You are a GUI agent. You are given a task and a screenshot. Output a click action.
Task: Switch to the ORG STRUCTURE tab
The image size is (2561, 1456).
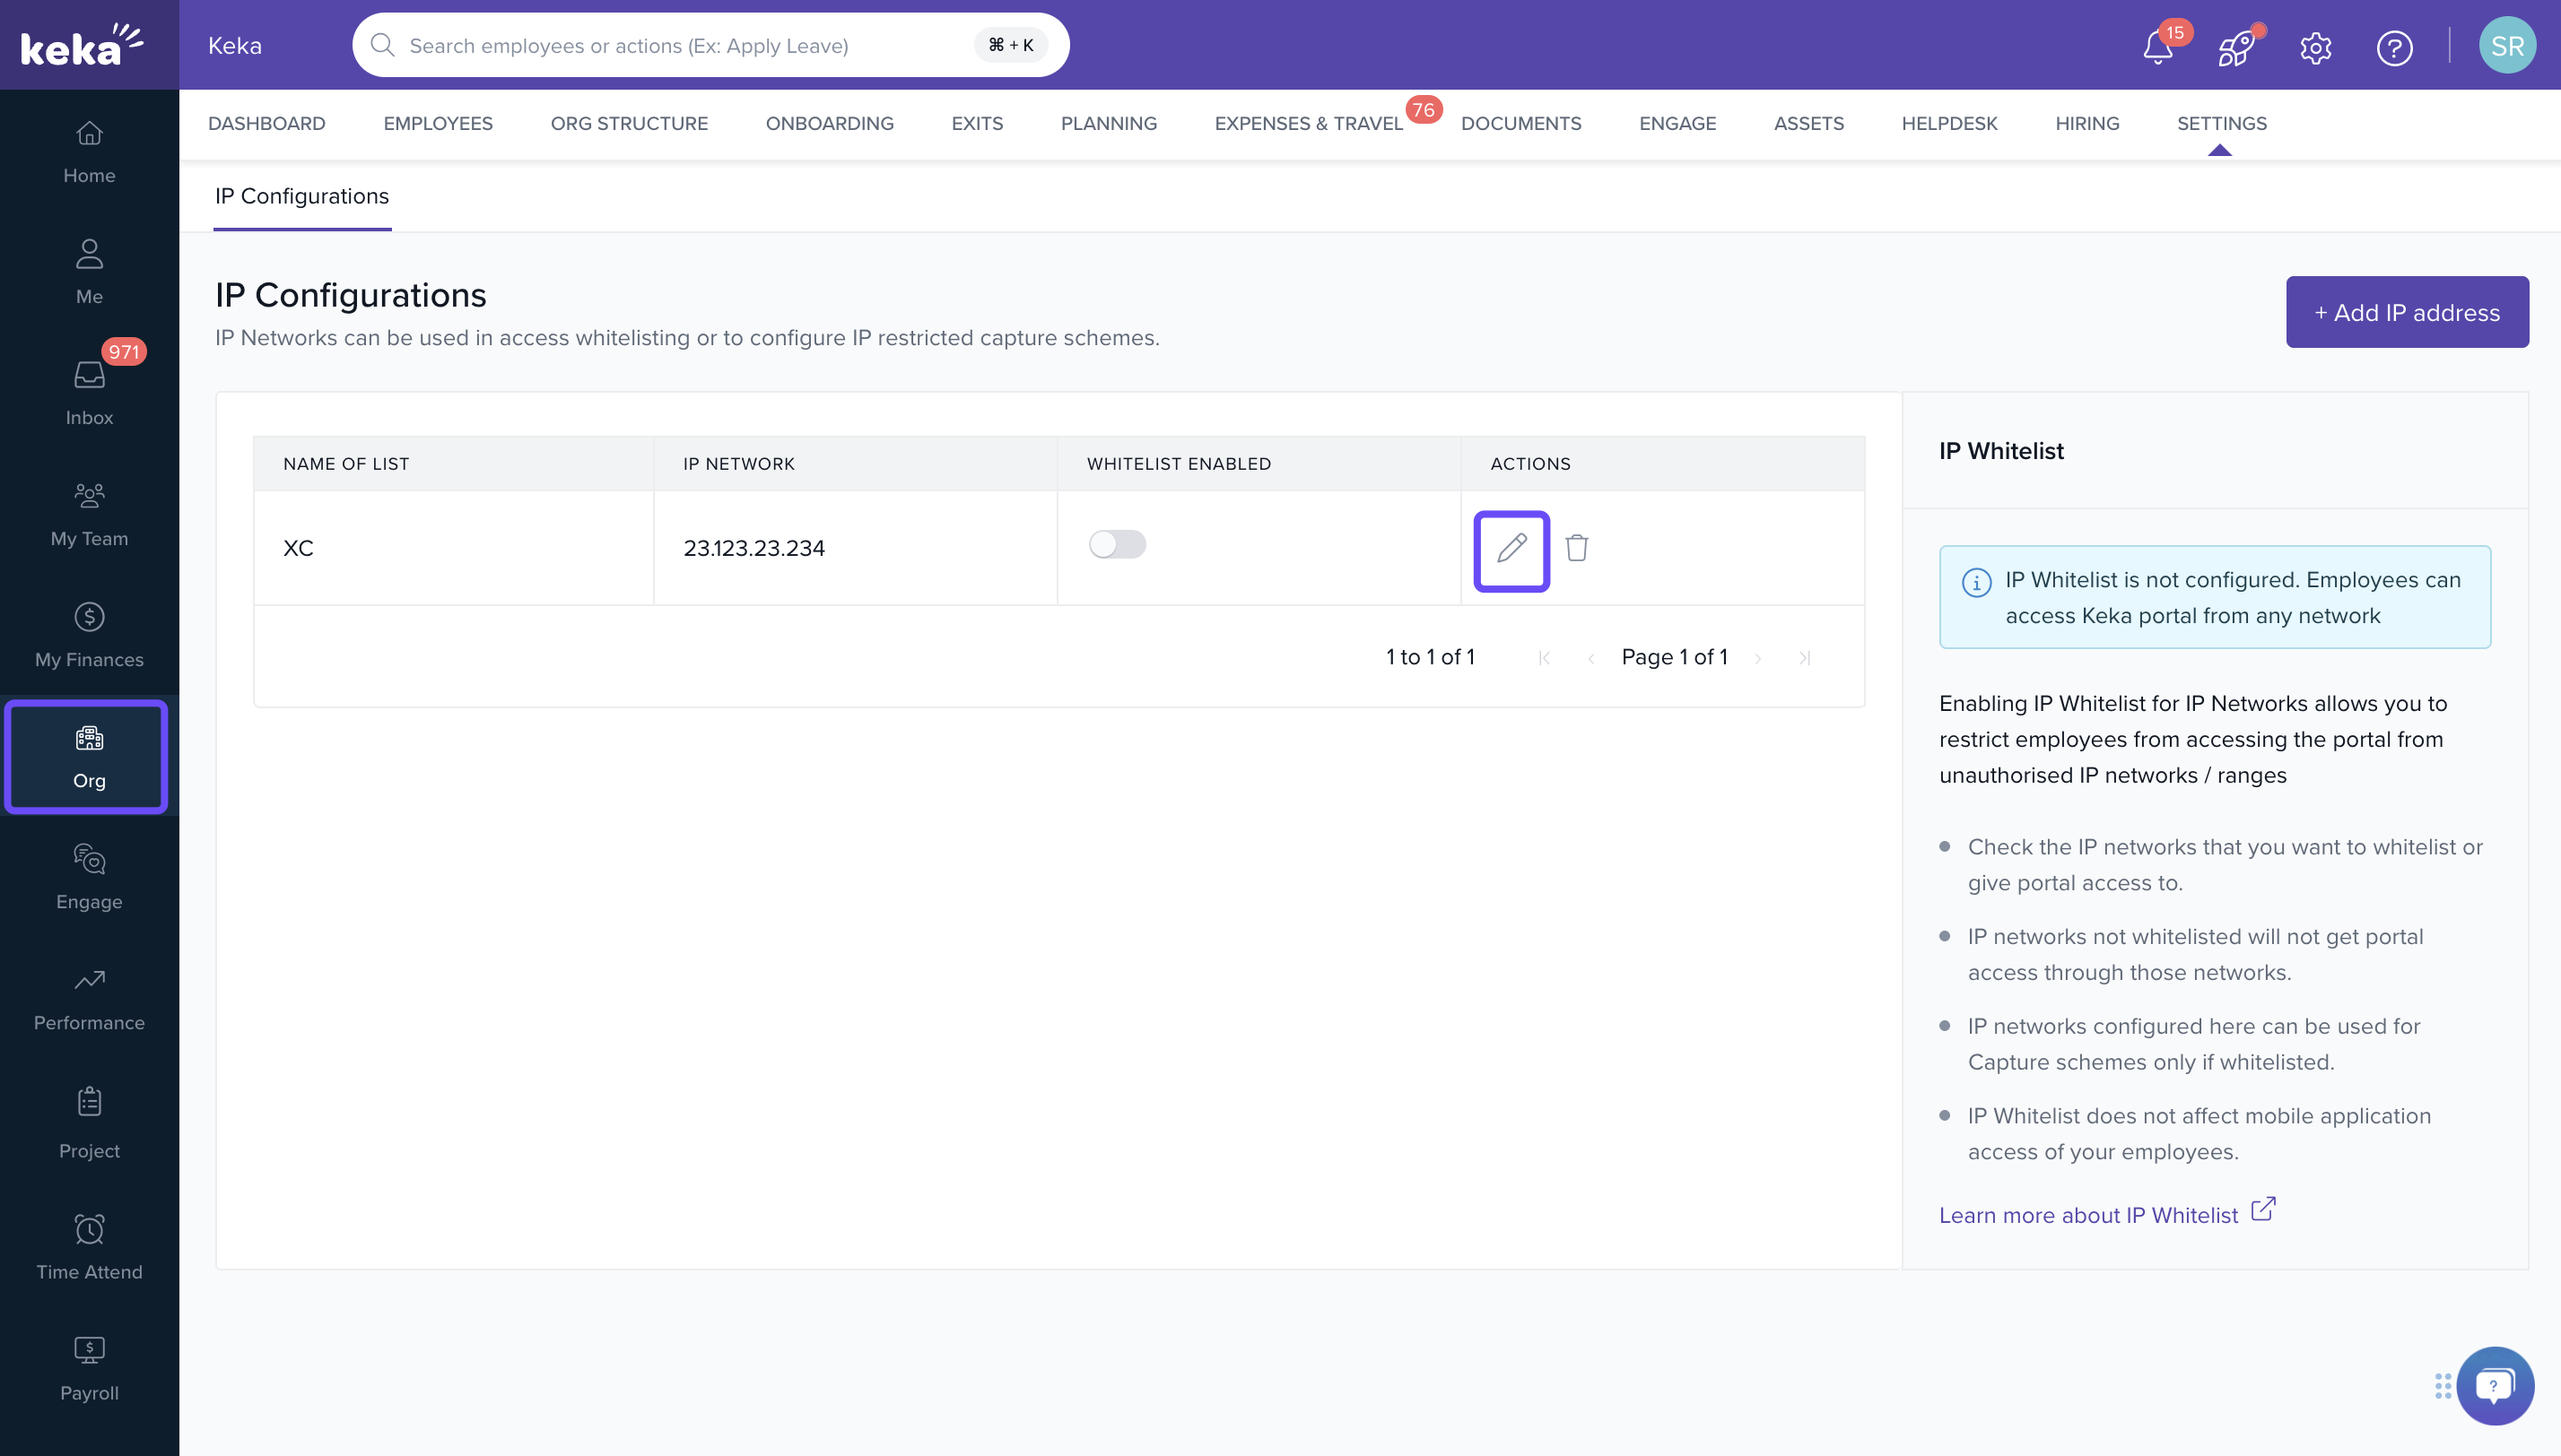click(628, 123)
